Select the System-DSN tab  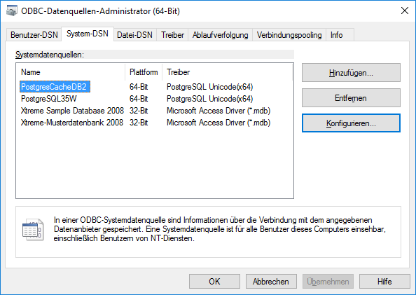click(x=88, y=34)
